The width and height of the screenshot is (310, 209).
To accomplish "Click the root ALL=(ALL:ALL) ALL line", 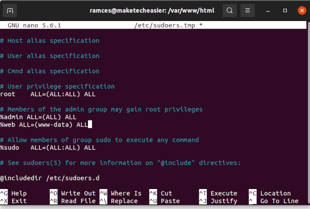I will pyautogui.click(x=48, y=94).
